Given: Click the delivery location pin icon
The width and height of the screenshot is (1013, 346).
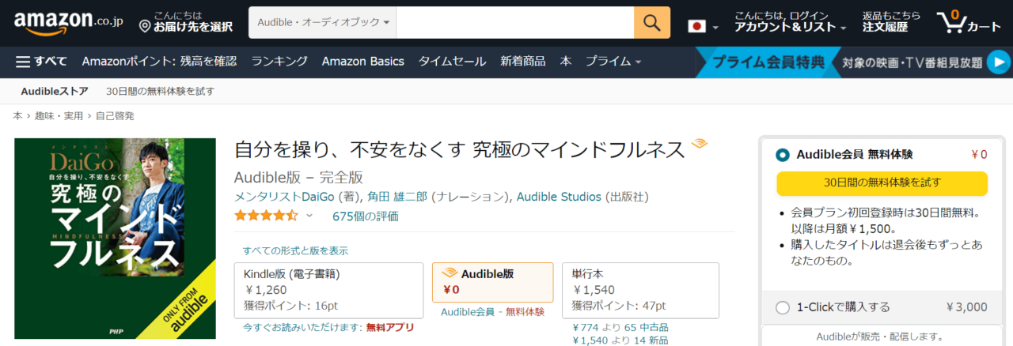Looking at the screenshot, I should click(x=145, y=27).
